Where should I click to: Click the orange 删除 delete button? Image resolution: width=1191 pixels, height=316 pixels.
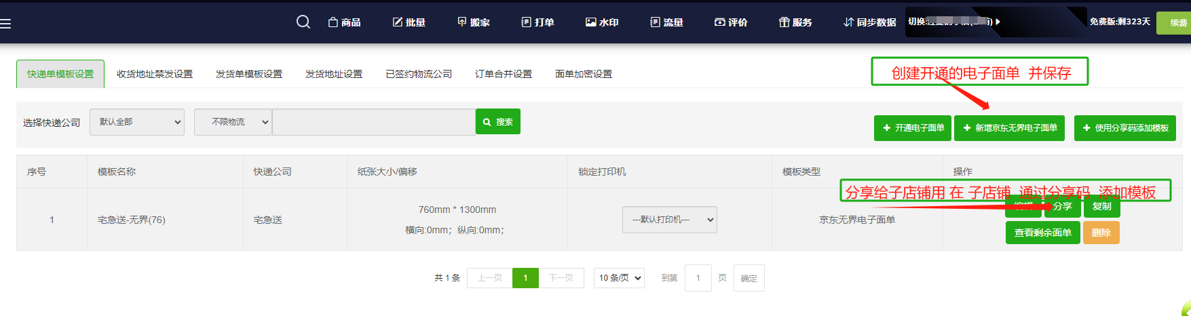coord(1101,233)
